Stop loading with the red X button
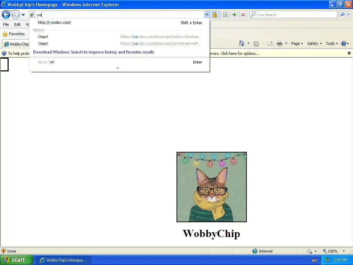This screenshot has height=265, width=353. 243,15
